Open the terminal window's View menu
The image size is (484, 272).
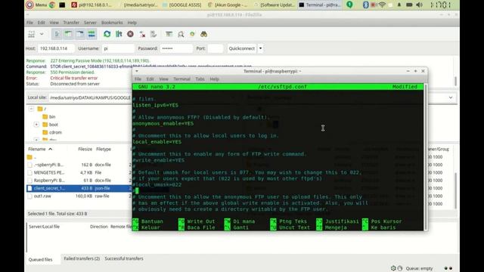tap(163, 79)
